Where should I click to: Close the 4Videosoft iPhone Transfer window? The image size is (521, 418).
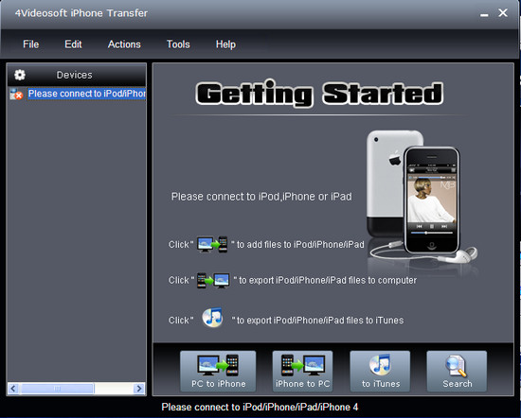(503, 13)
